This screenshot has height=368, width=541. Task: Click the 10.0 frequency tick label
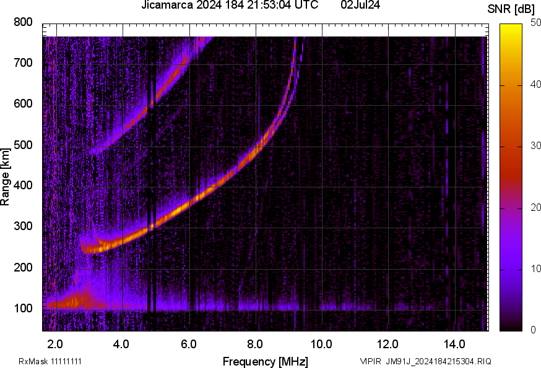[321, 344]
